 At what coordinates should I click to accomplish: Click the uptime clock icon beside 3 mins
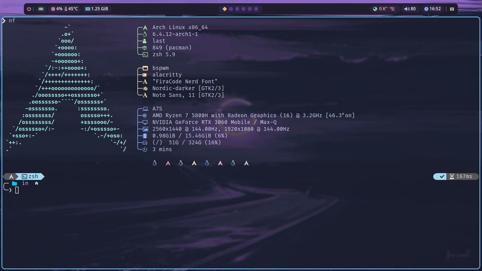145,149
